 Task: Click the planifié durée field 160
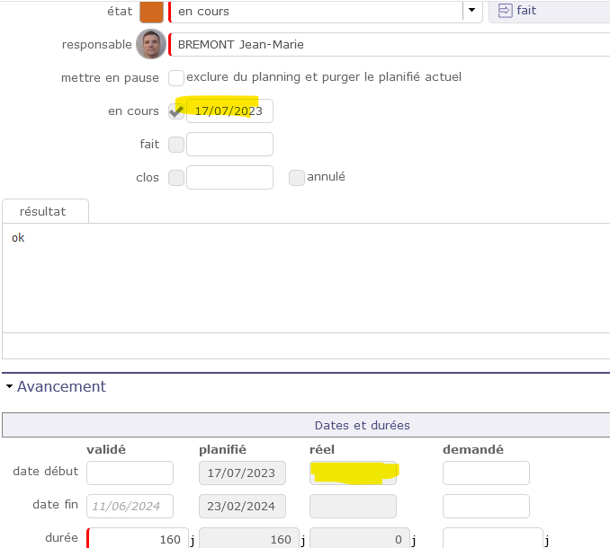click(x=249, y=539)
